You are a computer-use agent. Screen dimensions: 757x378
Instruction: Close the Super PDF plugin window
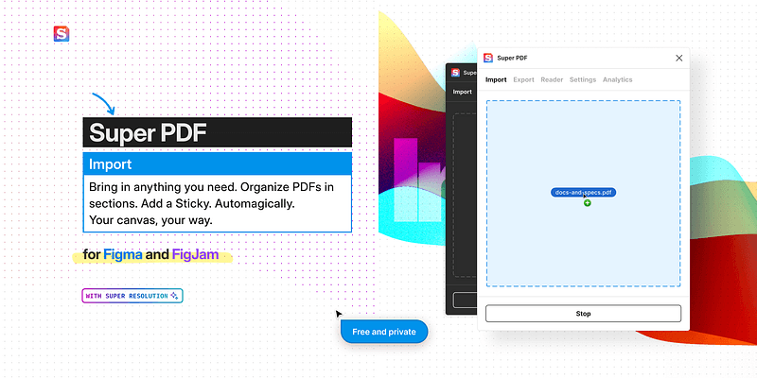(x=678, y=58)
